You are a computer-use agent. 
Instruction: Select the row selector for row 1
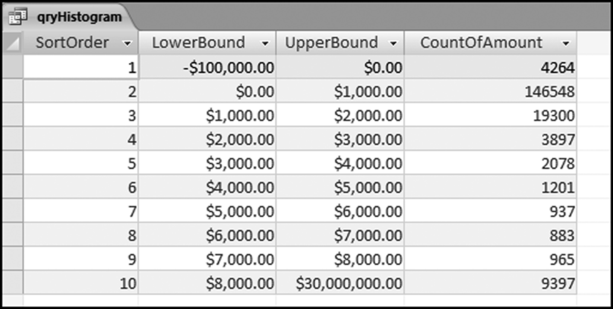(13, 68)
